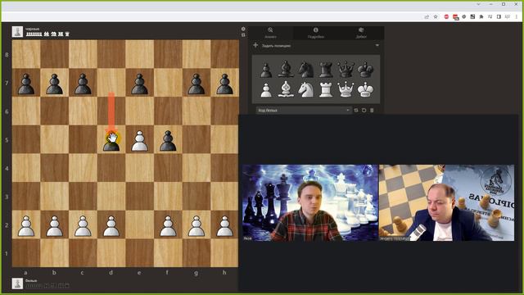Select the black knight from piece palette
This screenshot has width=524, height=295.
(x=305, y=70)
